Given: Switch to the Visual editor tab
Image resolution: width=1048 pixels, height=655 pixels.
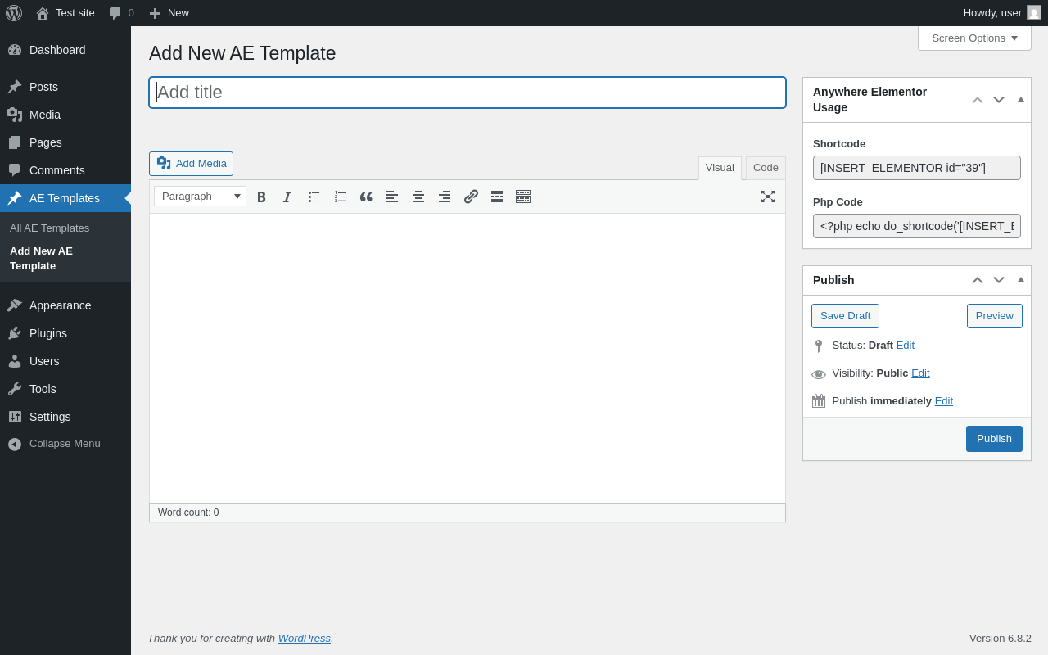Looking at the screenshot, I should point(720,168).
